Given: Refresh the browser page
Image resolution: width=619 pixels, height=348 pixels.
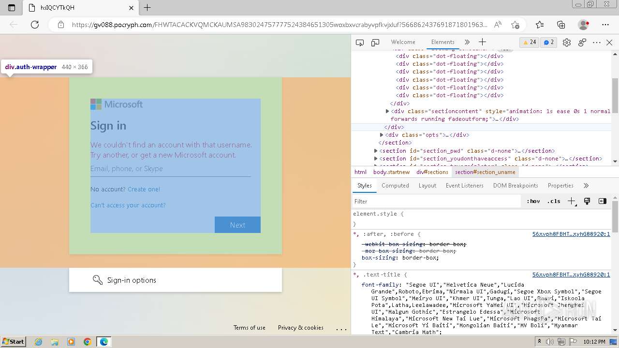Looking at the screenshot, I should [35, 25].
